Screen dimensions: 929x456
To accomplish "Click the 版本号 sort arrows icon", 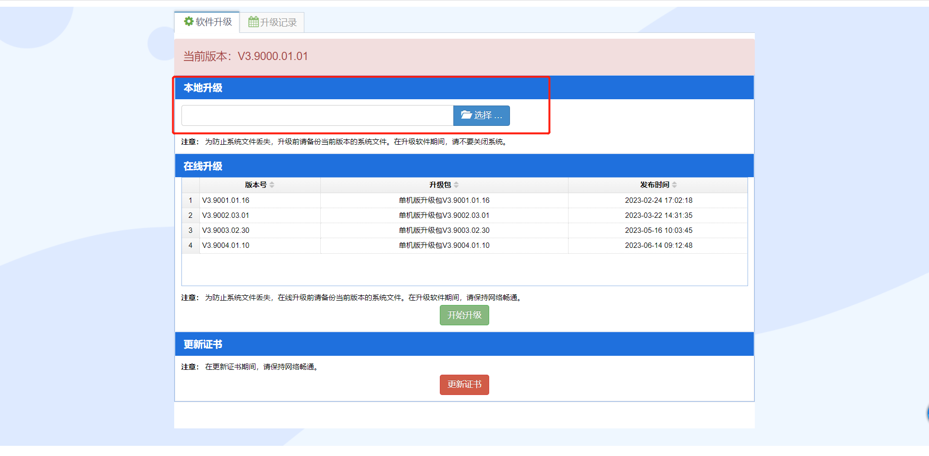I will (x=272, y=185).
